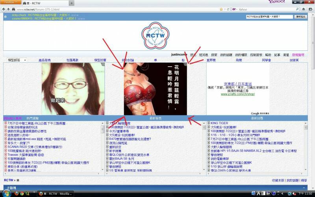Show hidden tray icons arrow
Image resolution: width=315 pixels, height=197 pixels.
[282, 193]
